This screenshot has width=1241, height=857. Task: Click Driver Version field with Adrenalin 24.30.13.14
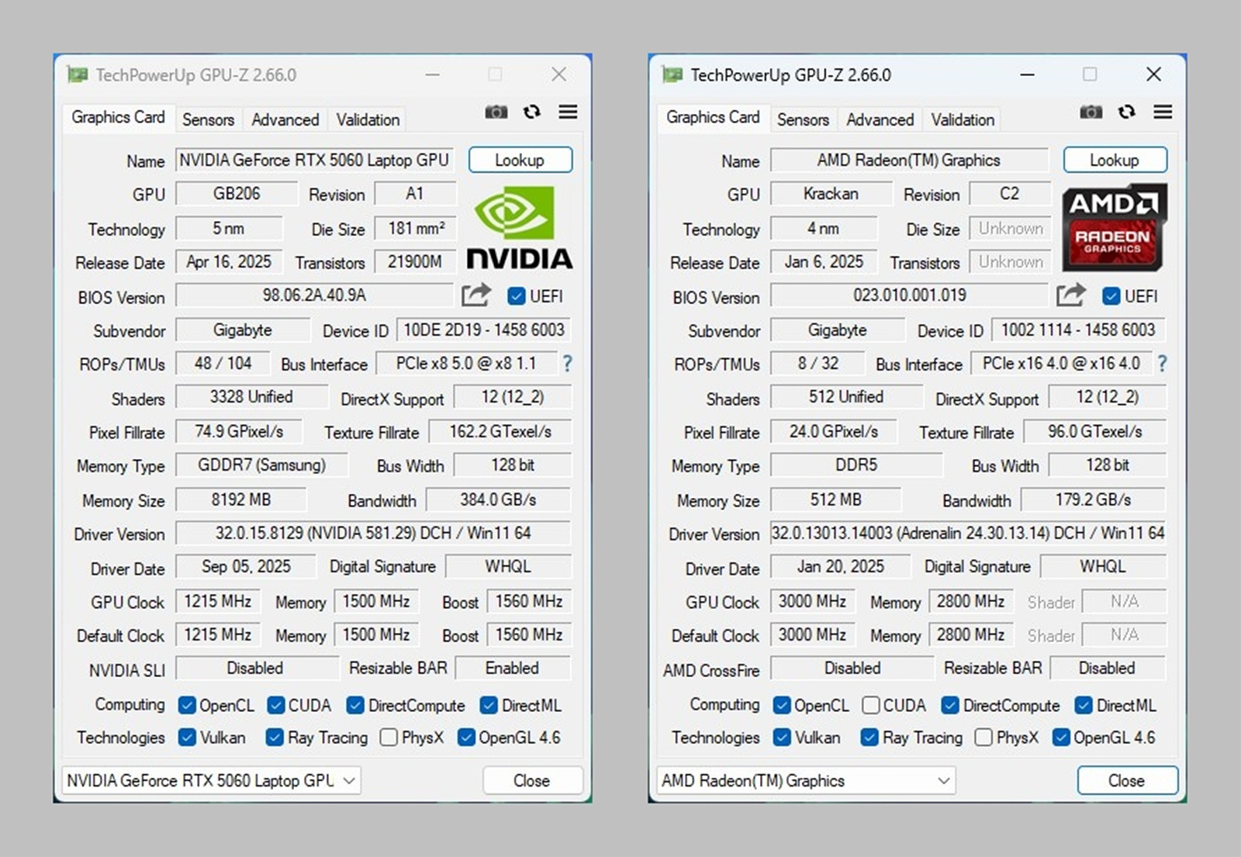(968, 533)
